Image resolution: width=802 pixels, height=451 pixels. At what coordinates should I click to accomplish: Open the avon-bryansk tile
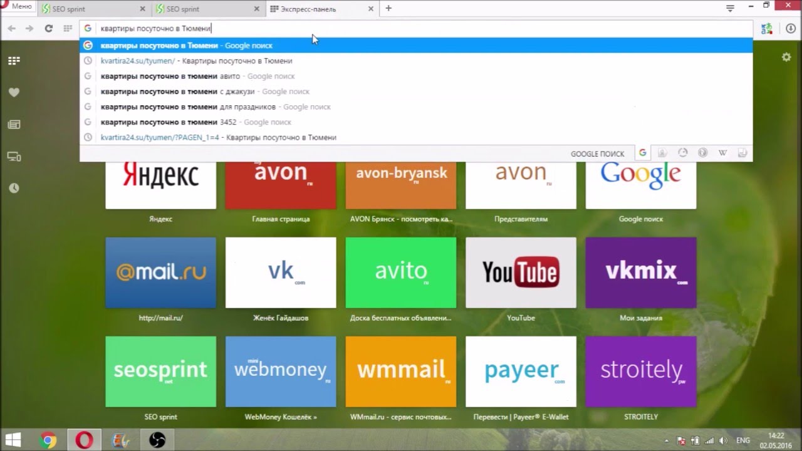tap(401, 185)
